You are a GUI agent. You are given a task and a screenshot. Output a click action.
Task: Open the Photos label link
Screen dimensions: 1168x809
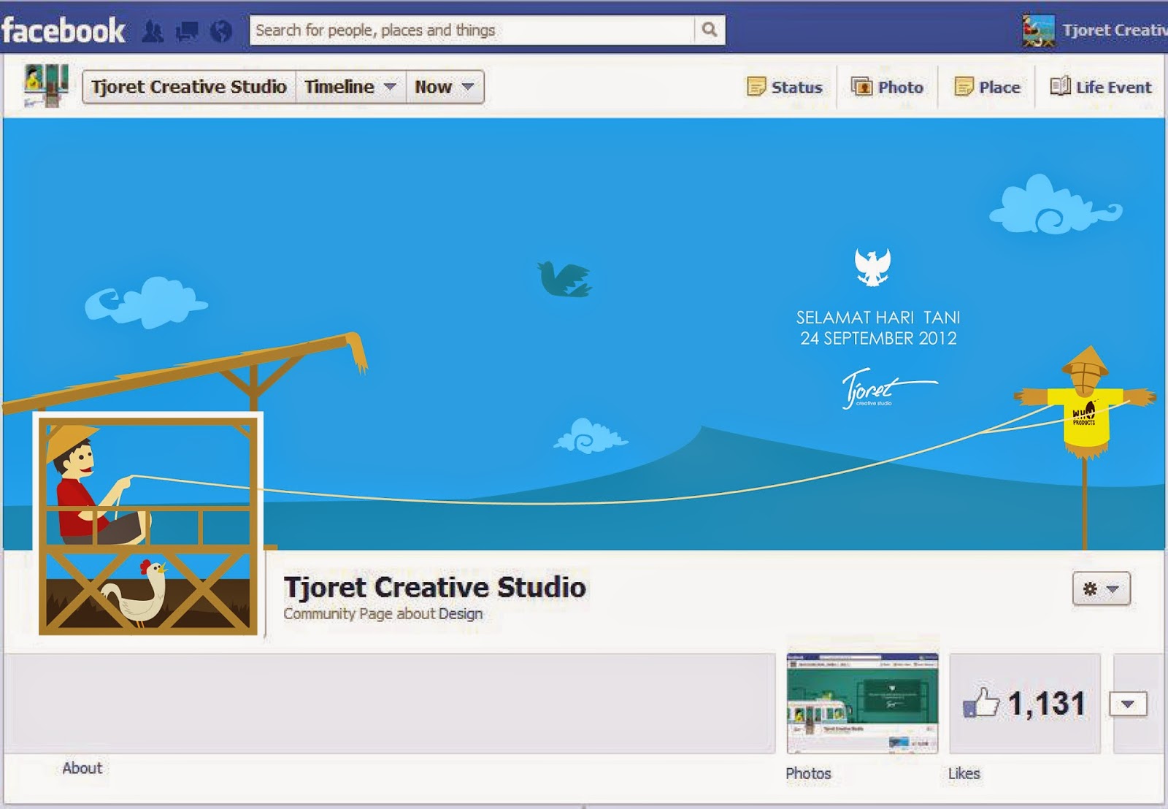[x=808, y=773]
